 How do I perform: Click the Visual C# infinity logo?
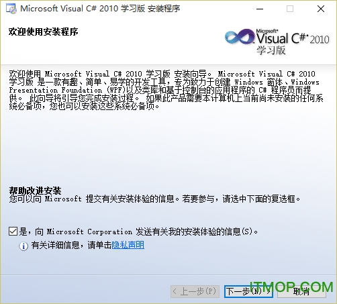240,36
